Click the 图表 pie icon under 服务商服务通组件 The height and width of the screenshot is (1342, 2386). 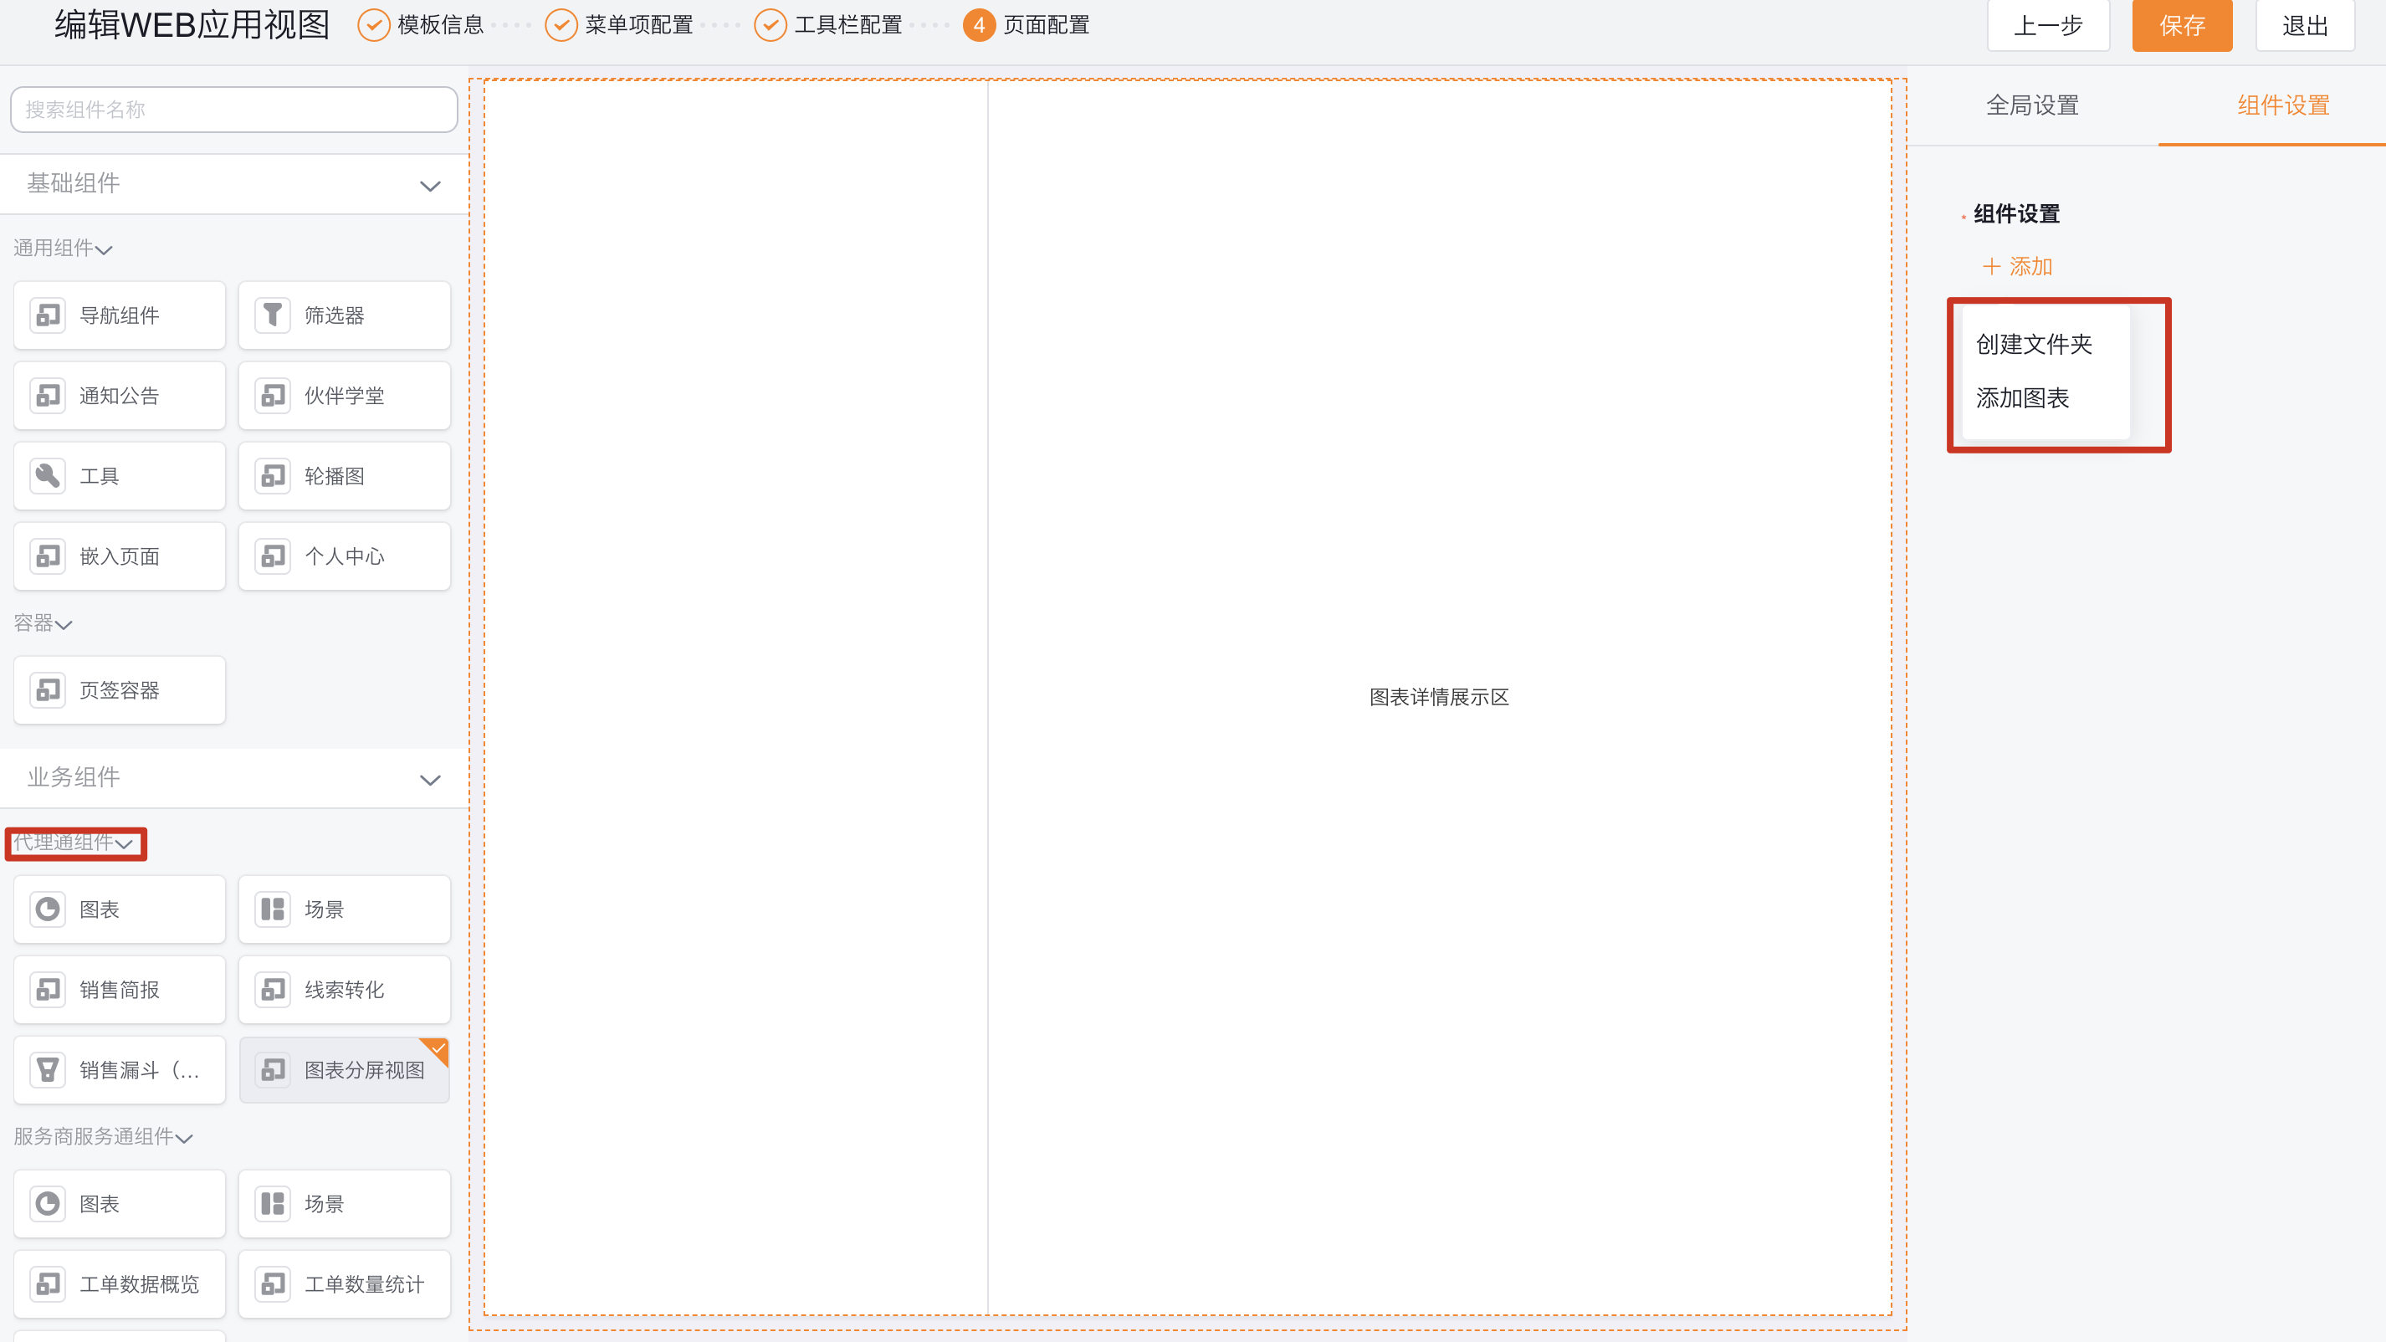[49, 1204]
